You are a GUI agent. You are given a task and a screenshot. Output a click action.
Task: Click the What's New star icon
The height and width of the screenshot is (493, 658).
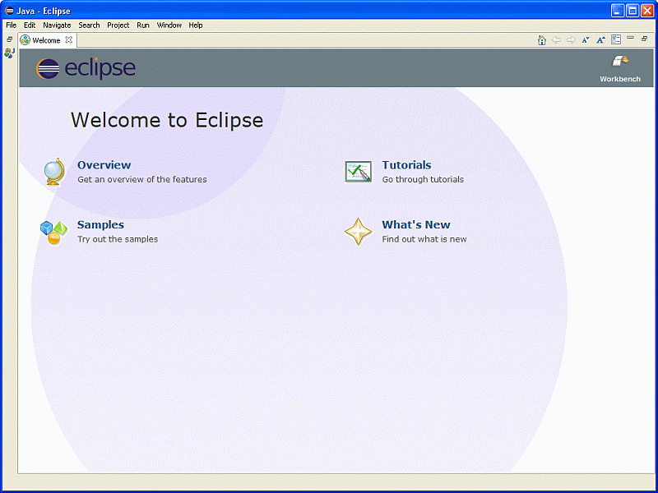tap(359, 232)
